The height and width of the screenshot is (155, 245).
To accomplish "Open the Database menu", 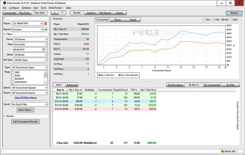I will pyautogui.click(x=26, y=8).
